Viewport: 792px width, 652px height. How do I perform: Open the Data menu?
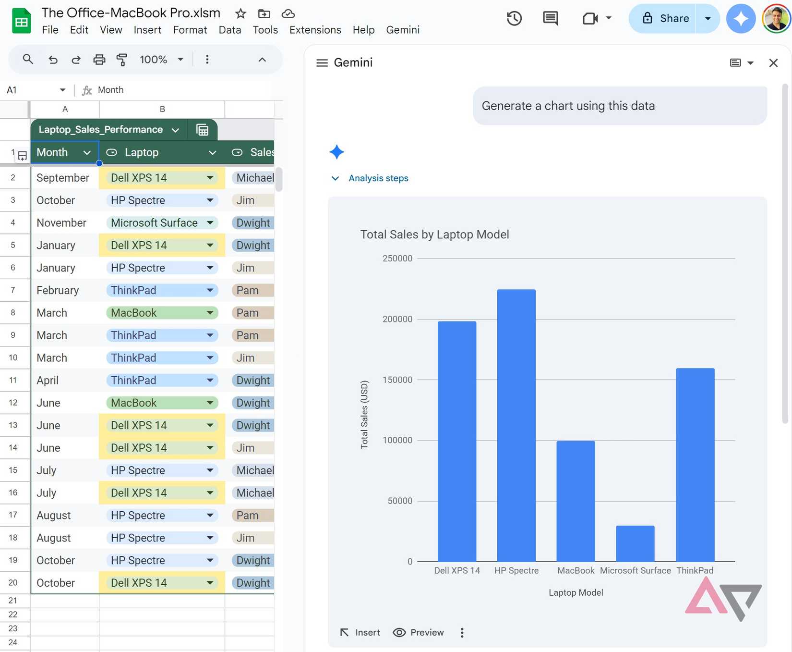pyautogui.click(x=230, y=30)
